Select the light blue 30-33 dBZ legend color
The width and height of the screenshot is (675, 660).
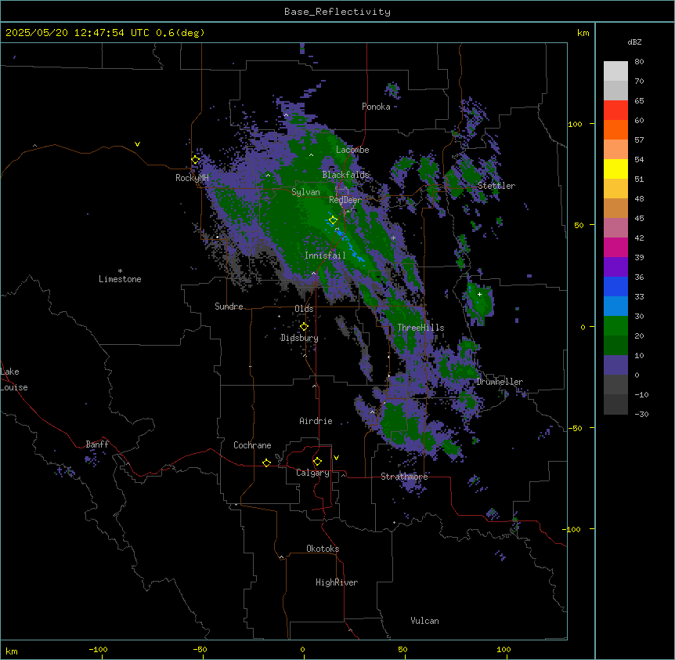tap(615, 306)
